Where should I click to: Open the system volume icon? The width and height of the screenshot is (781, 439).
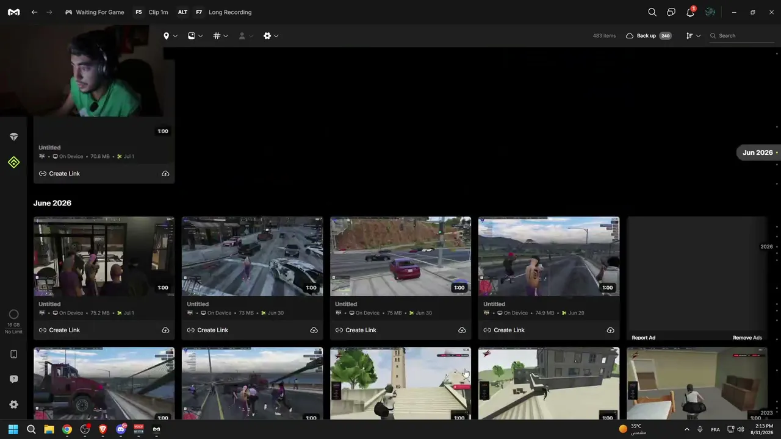tap(741, 429)
